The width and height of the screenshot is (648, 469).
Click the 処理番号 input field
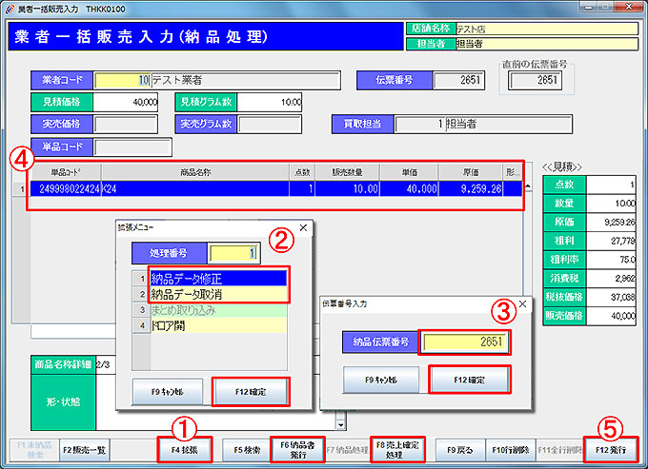(233, 253)
